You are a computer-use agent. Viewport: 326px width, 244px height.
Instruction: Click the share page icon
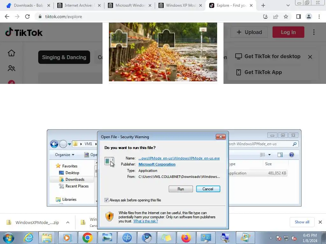point(276,17)
